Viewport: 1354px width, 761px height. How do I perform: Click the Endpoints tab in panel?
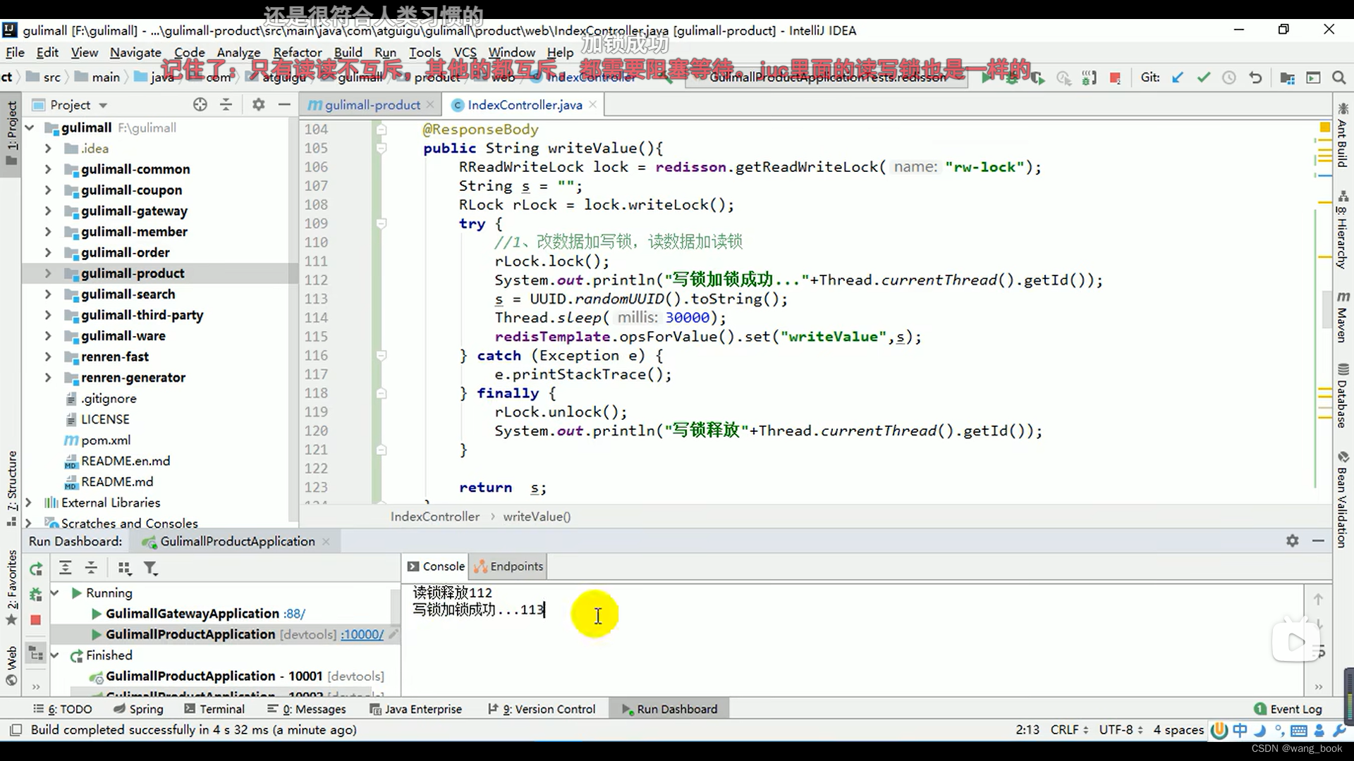[508, 566]
